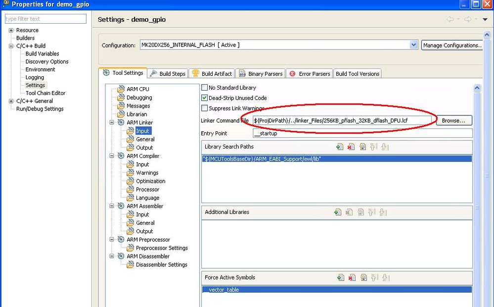Add an entry to Additional Libraries

(x=338, y=212)
